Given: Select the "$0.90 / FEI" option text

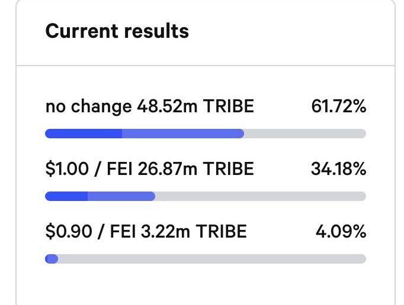Looking at the screenshot, I should (x=91, y=232).
